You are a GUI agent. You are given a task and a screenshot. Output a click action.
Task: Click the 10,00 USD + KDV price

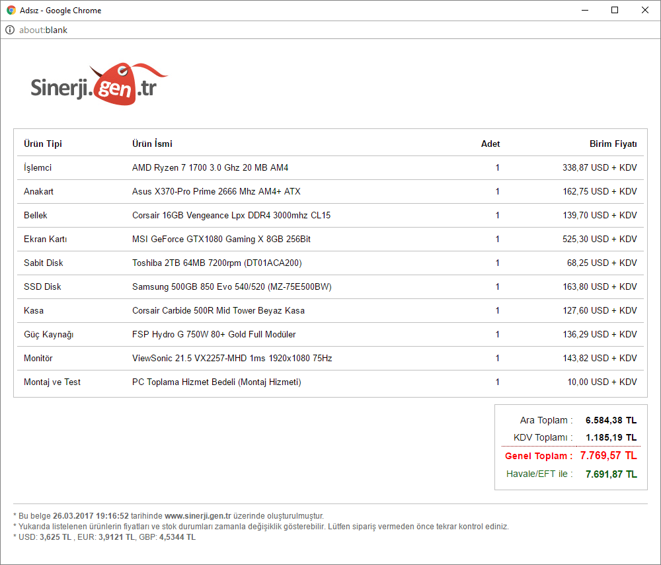point(602,382)
